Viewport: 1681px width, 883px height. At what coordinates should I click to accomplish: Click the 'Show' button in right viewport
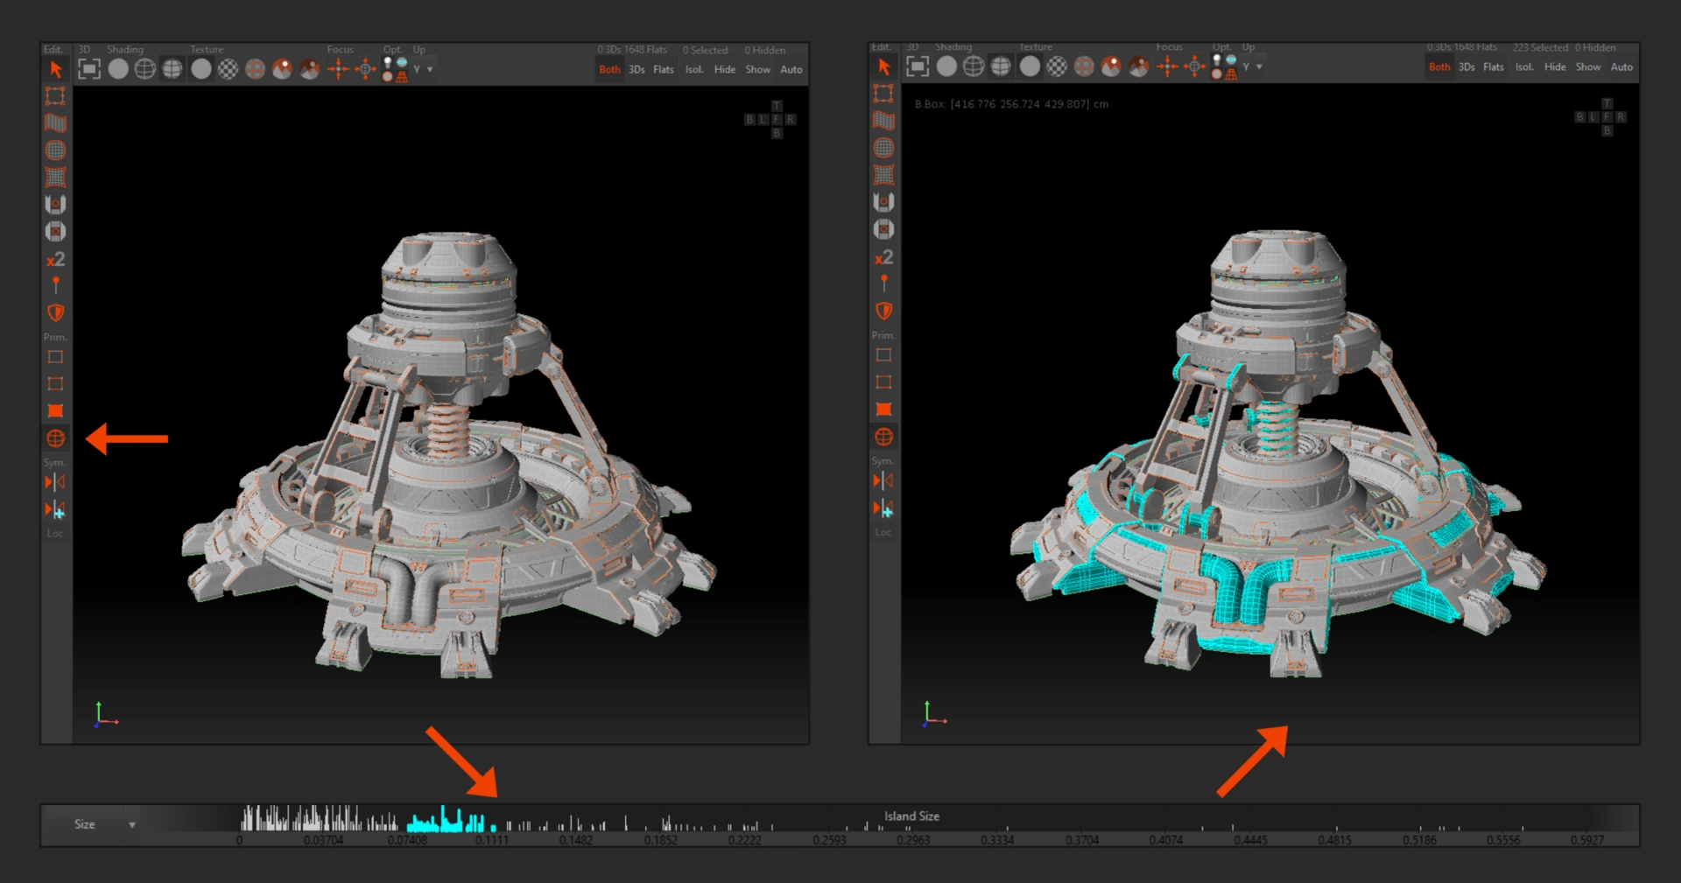(1587, 67)
